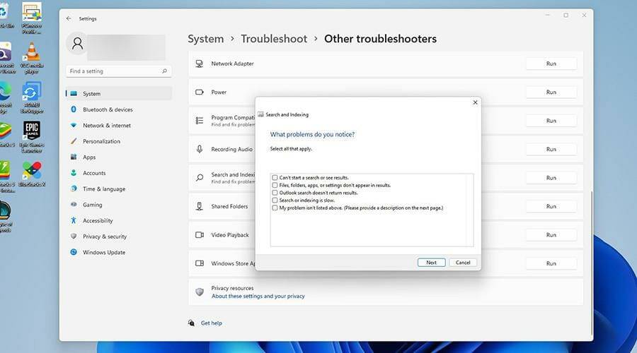Open the PCmover Profile desktop icon
Image resolution: width=637 pixels, height=353 pixels.
pyautogui.click(x=32, y=18)
